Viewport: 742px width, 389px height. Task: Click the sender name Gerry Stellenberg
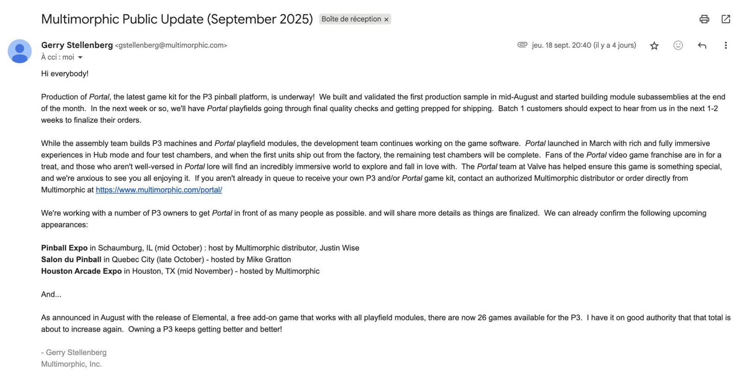click(77, 45)
